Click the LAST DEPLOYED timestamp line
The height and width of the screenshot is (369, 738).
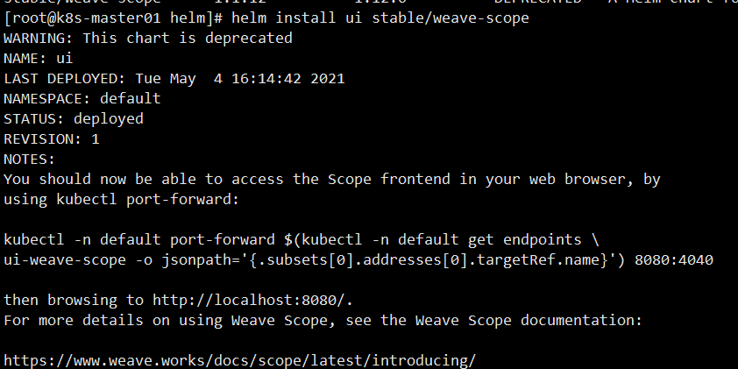click(x=174, y=79)
